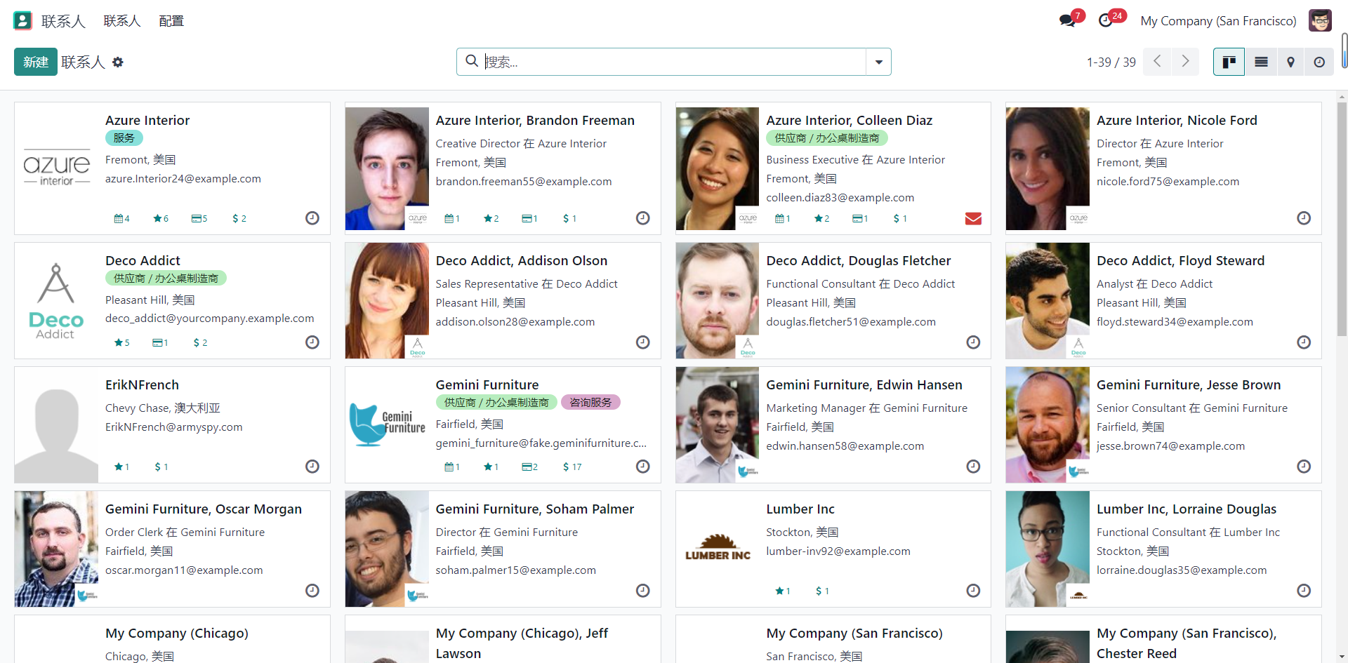Click the red envelope on Colleen Diaz card
Screen dimensions: 1348x663
click(x=973, y=218)
